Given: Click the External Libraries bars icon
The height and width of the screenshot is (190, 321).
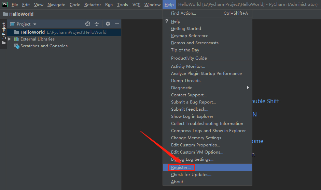Looking at the screenshot, I should [17, 39].
